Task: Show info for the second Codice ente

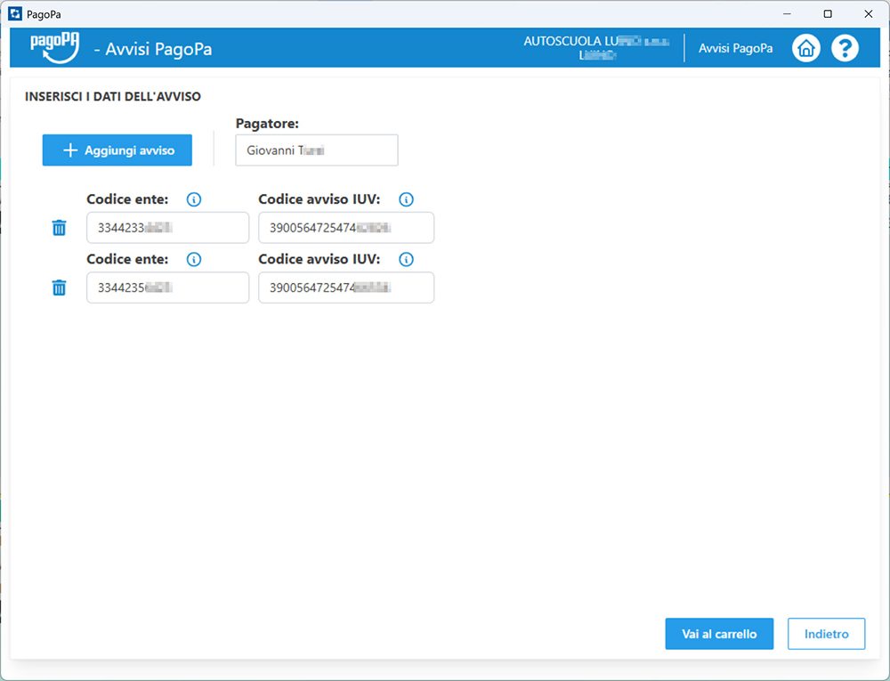Action: pyautogui.click(x=194, y=259)
